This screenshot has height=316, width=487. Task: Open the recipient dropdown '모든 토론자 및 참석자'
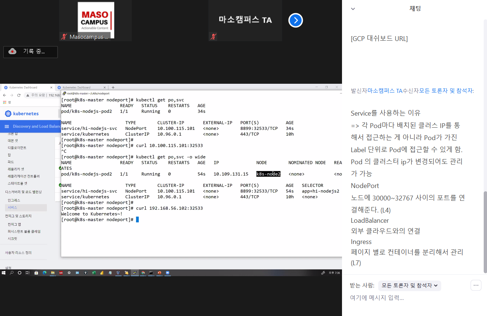click(409, 285)
